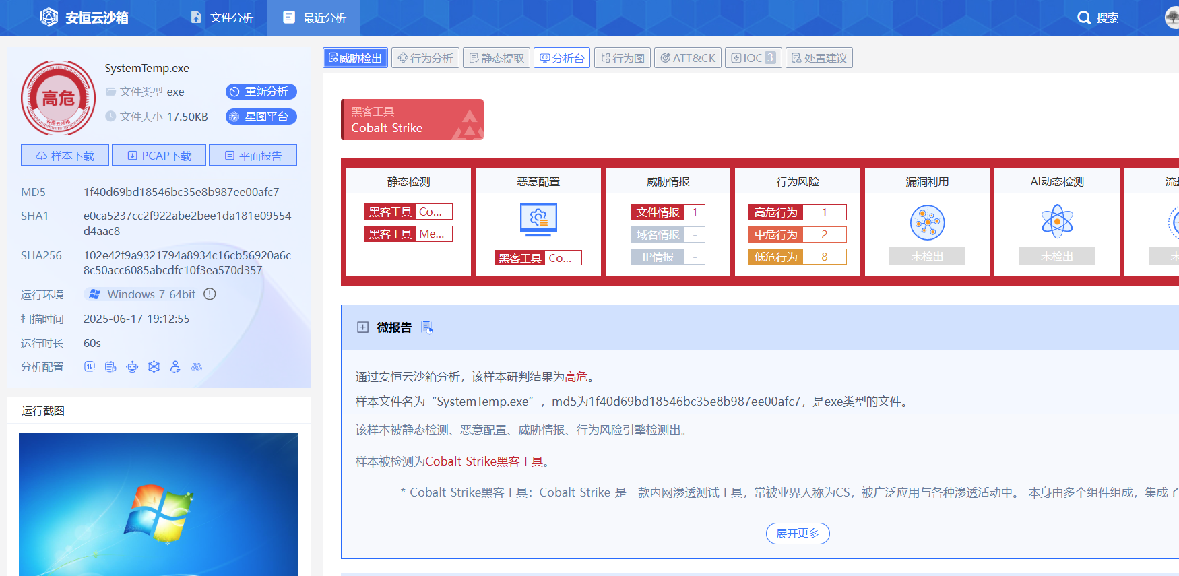This screenshot has width=1179, height=576.
Task: Click the 文件情报 count row
Action: [x=668, y=212]
